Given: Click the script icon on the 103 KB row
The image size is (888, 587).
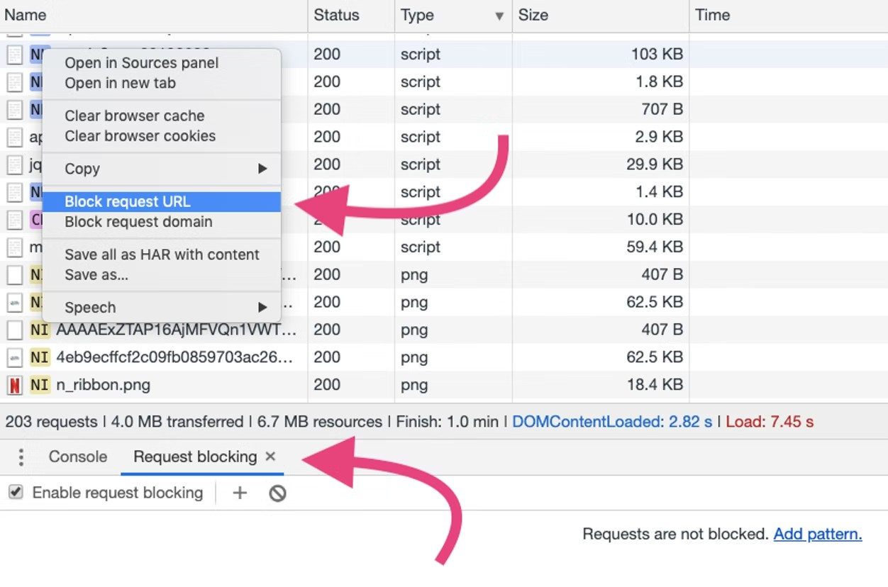Looking at the screenshot, I should 14,54.
